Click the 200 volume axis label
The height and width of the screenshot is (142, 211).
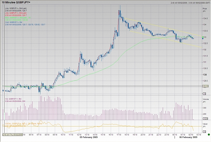(x=205, y=114)
